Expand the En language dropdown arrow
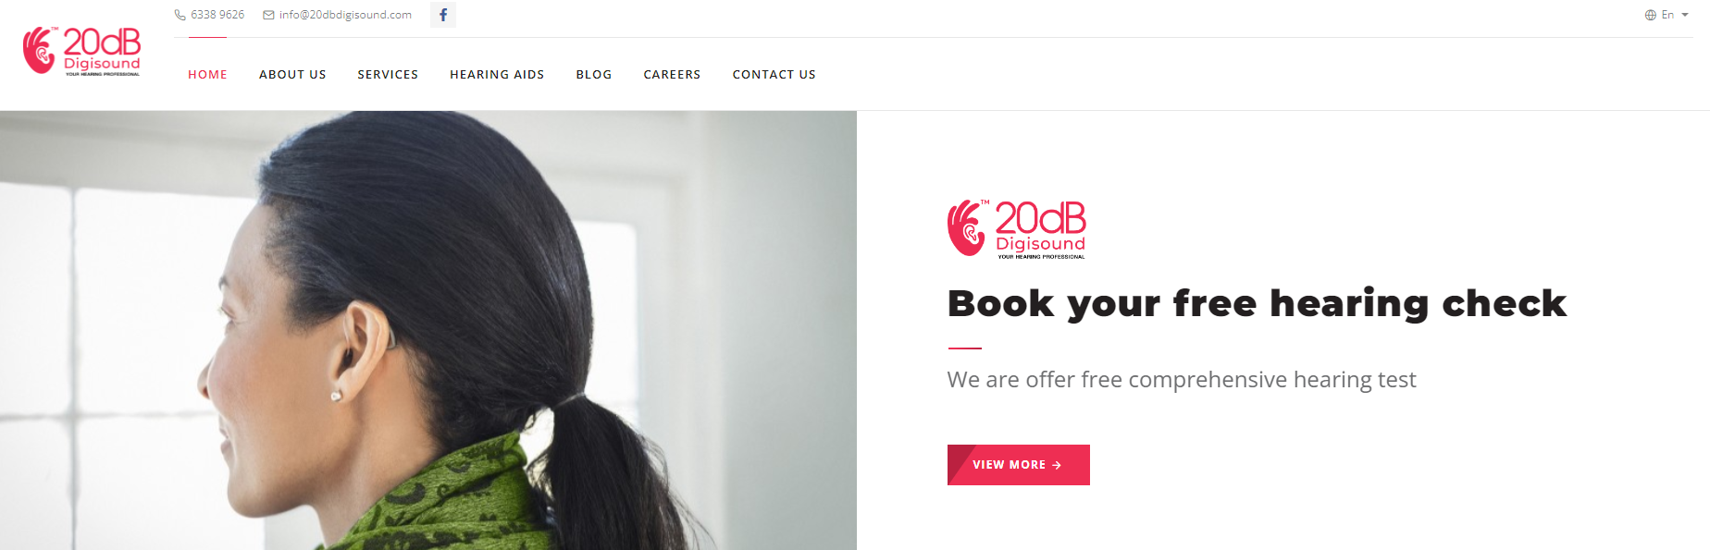 tap(1685, 15)
